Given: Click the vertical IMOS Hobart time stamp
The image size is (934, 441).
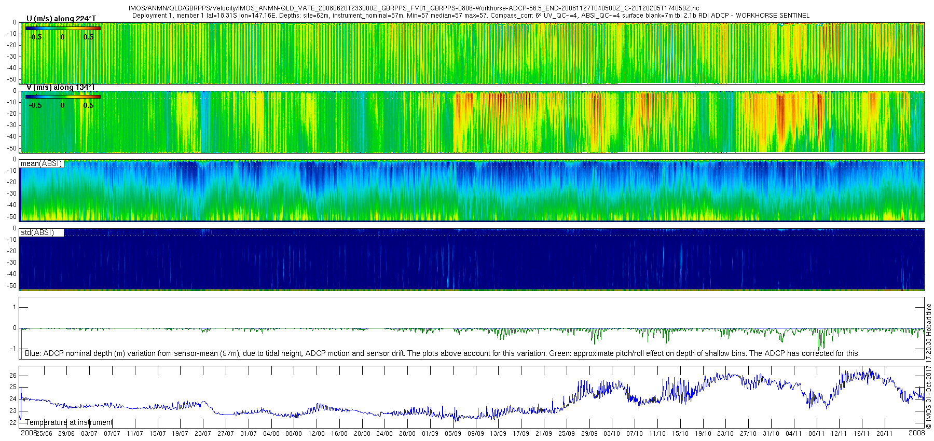Looking at the screenshot, I should (x=929, y=369).
